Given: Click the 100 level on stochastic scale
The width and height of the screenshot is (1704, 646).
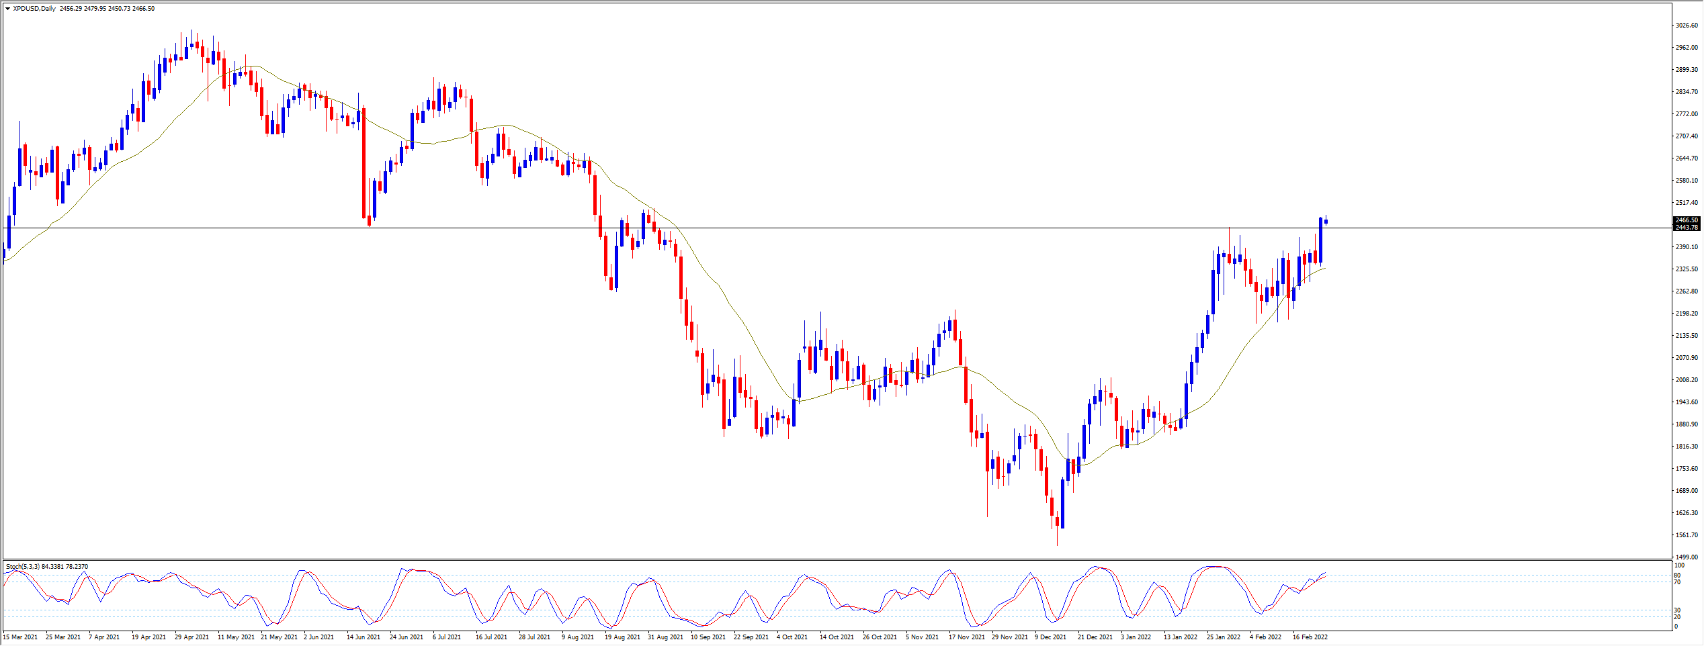Looking at the screenshot, I should pyautogui.click(x=1678, y=566).
